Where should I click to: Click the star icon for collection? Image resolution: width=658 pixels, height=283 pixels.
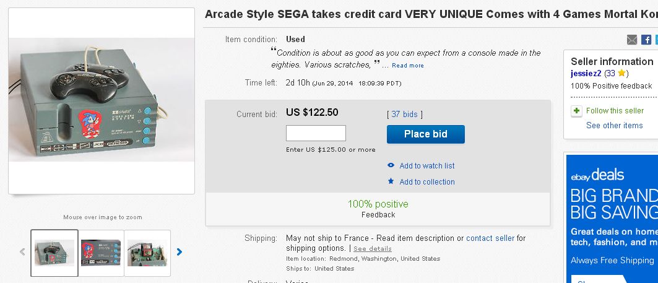point(391,181)
